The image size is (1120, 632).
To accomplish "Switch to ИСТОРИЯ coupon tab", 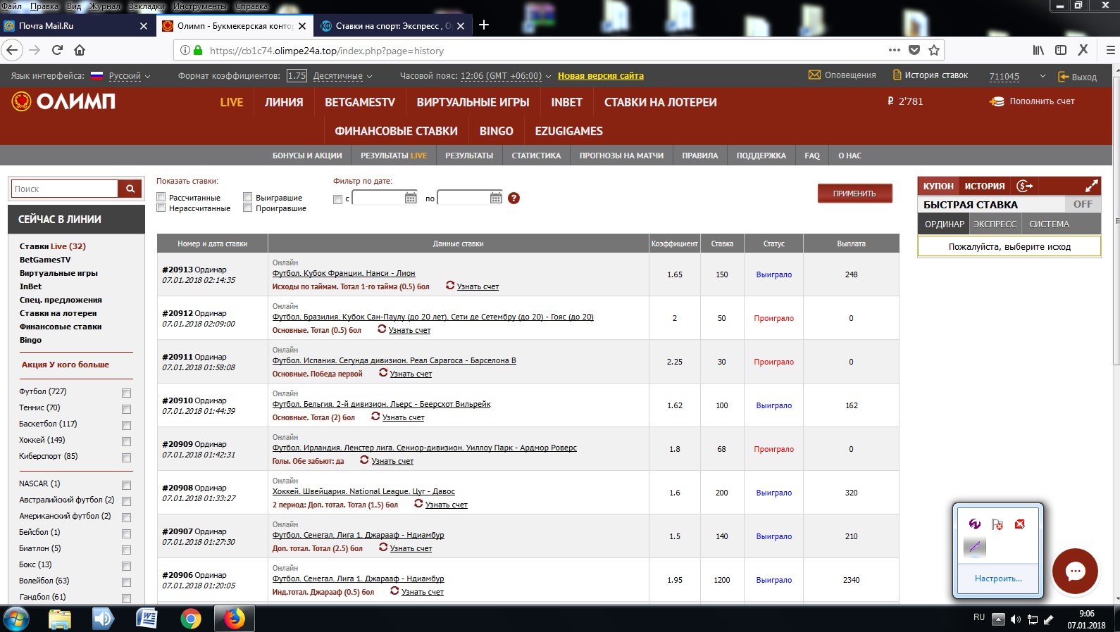I will tap(984, 186).
